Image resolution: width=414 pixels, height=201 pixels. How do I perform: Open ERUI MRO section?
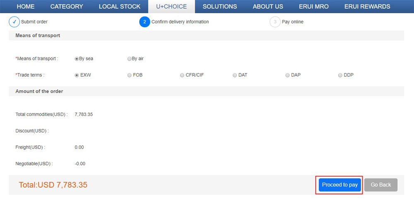pos(314,7)
